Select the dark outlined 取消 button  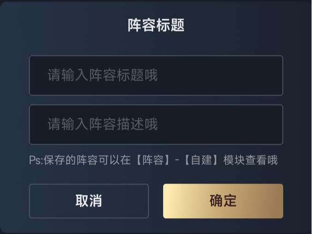point(89,201)
